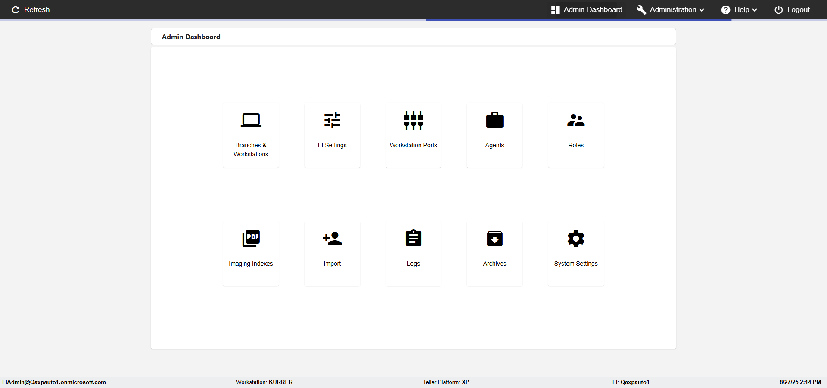Open the Administration menu label
Viewport: 827px width, 388px height.
click(673, 9)
